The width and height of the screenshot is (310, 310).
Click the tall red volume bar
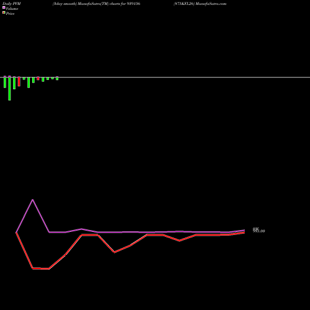pos(19,81)
